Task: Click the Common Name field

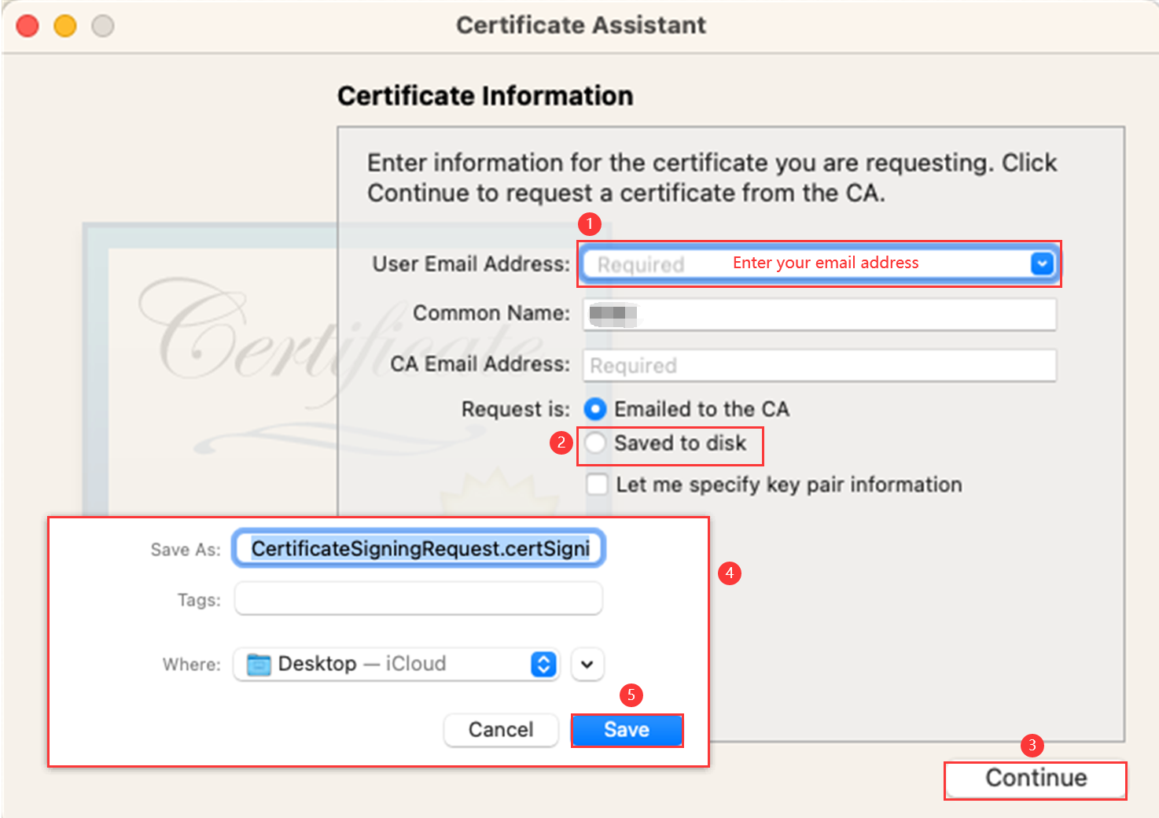Action: pos(818,314)
